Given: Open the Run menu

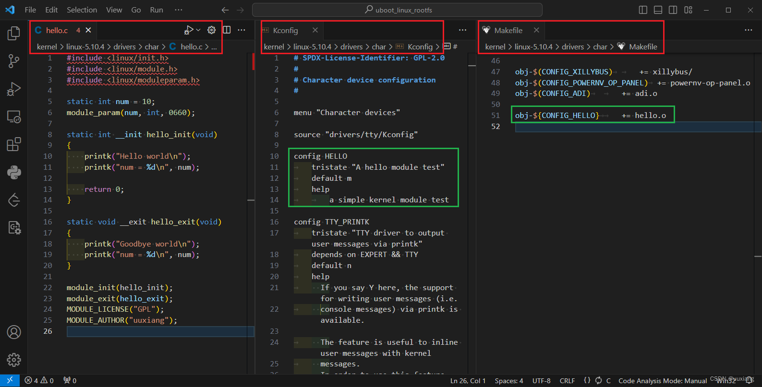Looking at the screenshot, I should tap(157, 10).
